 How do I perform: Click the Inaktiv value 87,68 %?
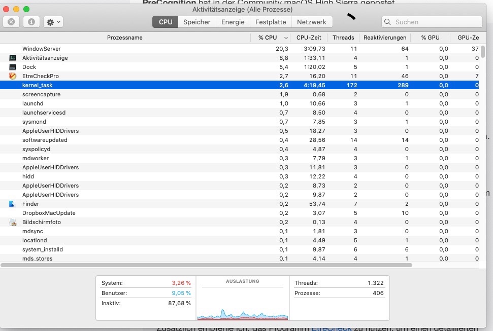pos(179,303)
